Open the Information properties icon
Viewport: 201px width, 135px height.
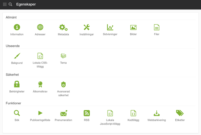pyautogui.click(x=17, y=27)
